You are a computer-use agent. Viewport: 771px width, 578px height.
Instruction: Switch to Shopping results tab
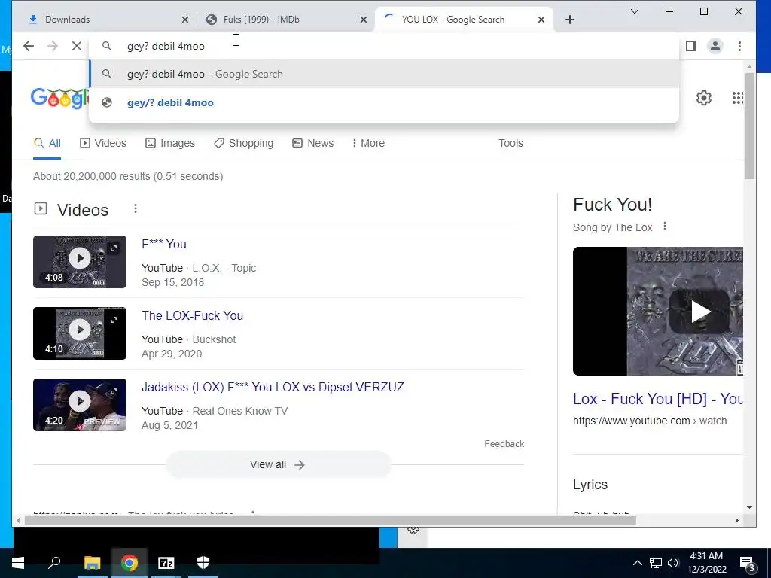pos(244,143)
